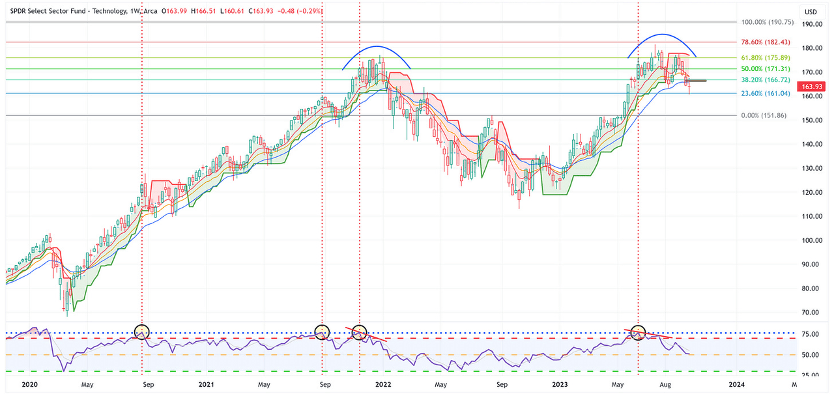Click the small black rectangle beside latest candles
Viewport: 834px width, 394px height.
pyautogui.click(x=695, y=81)
